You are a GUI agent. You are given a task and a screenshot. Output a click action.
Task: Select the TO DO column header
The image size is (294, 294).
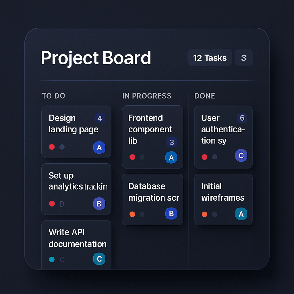53,96
